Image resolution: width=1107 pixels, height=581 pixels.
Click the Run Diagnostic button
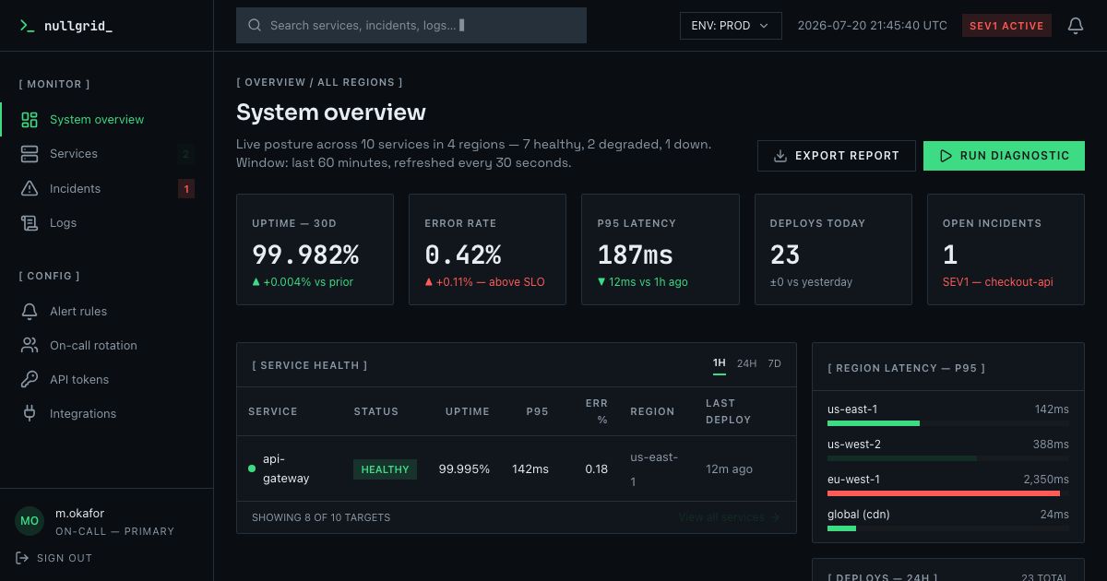(x=1004, y=156)
